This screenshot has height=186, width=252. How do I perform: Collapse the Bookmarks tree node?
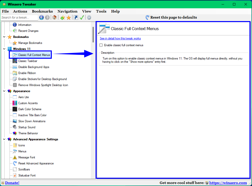click(4, 37)
